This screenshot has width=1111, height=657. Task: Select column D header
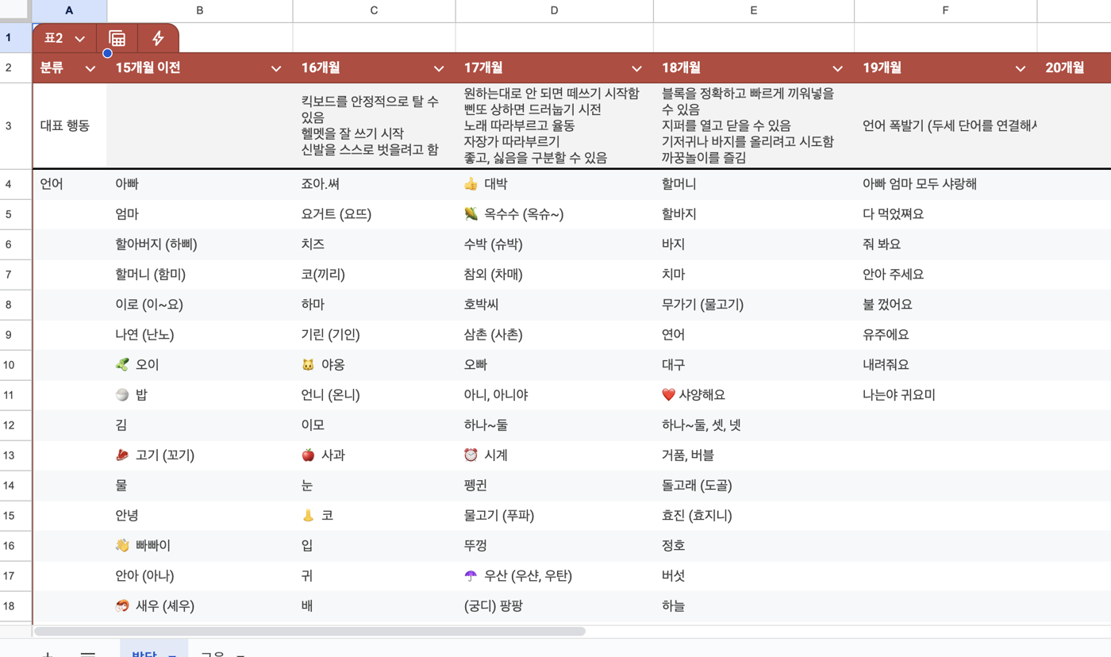[554, 11]
